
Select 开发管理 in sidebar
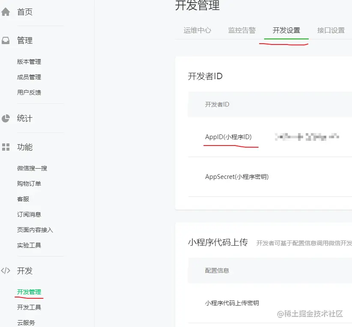(29, 292)
